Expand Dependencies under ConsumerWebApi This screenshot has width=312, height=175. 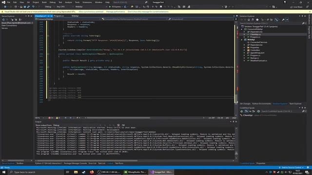point(244,32)
